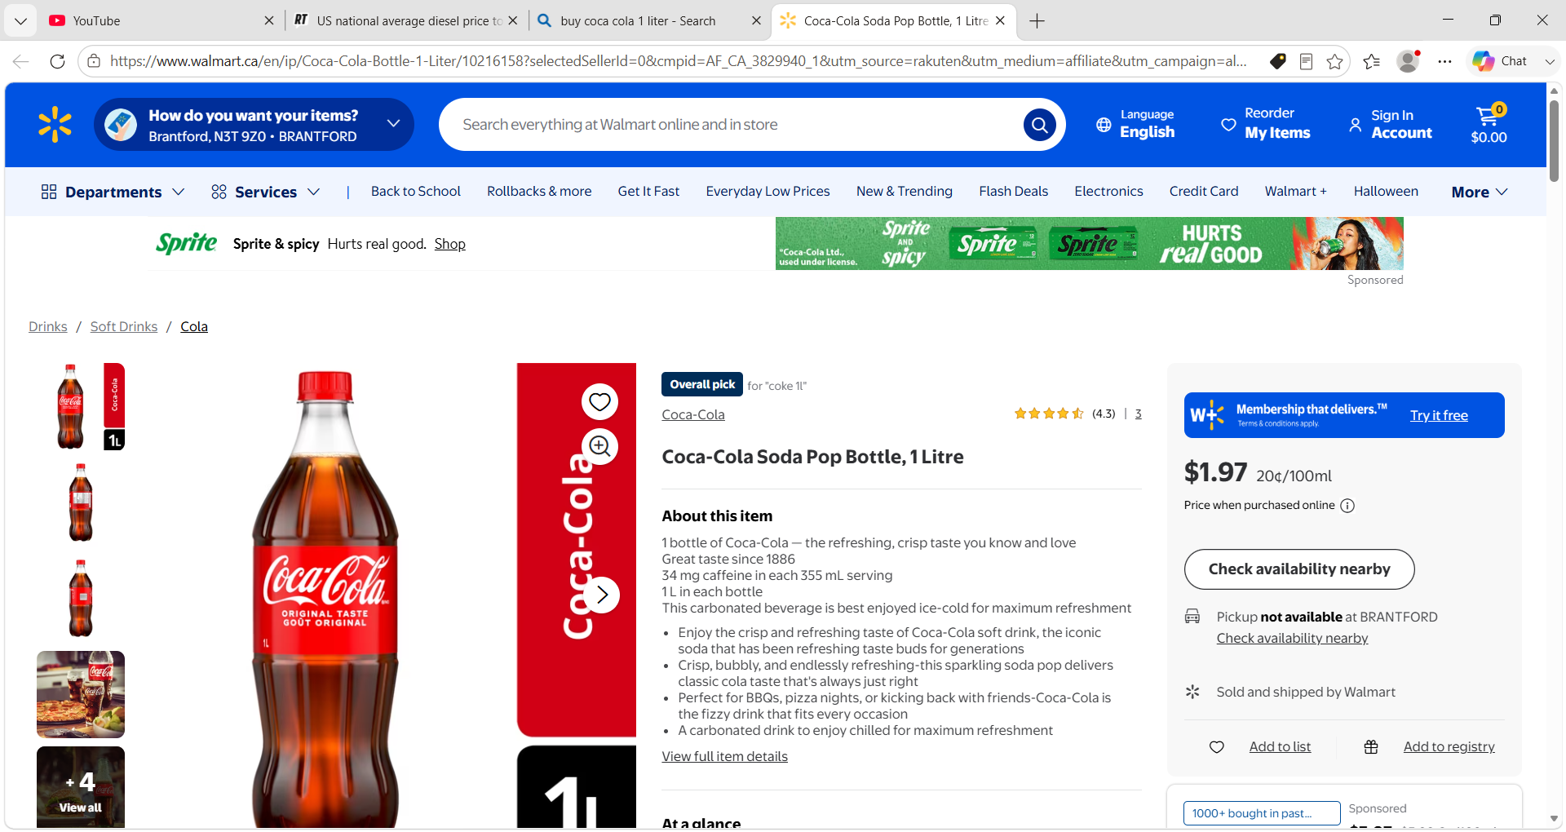Favorite this page with star icon
The height and width of the screenshot is (832, 1566).
click(1334, 61)
